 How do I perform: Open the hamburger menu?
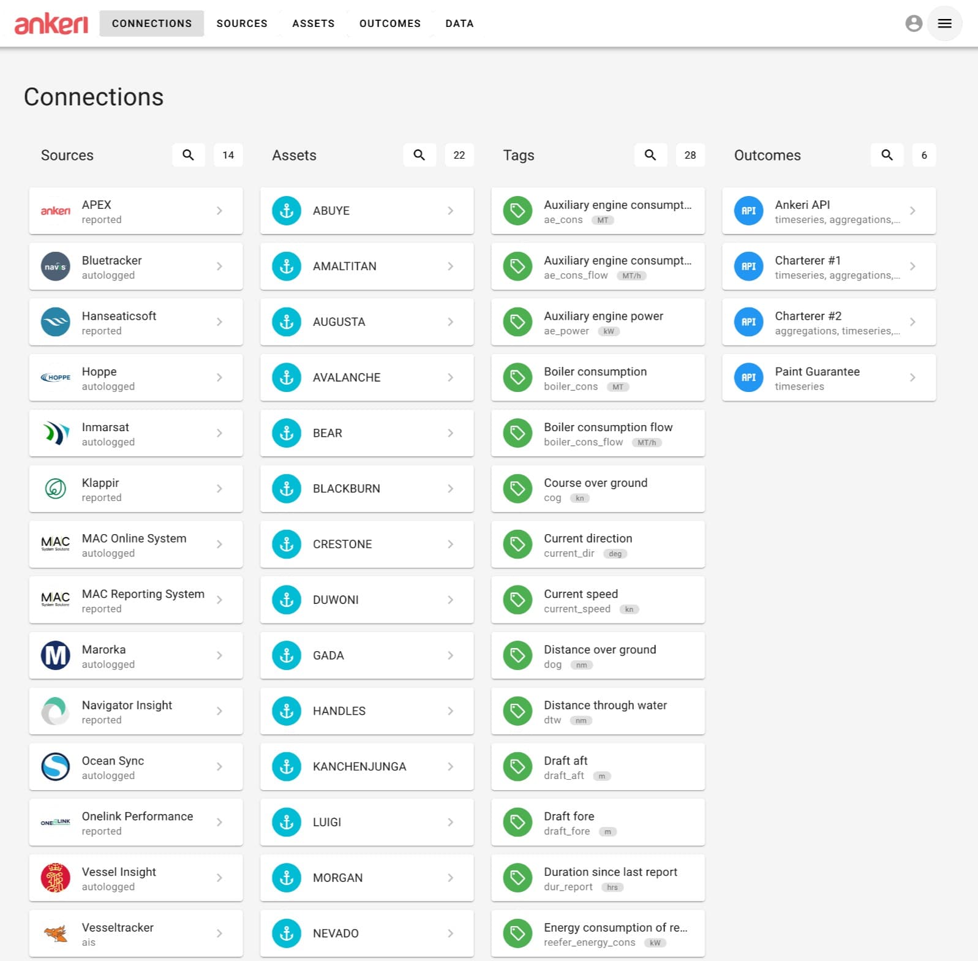click(944, 23)
